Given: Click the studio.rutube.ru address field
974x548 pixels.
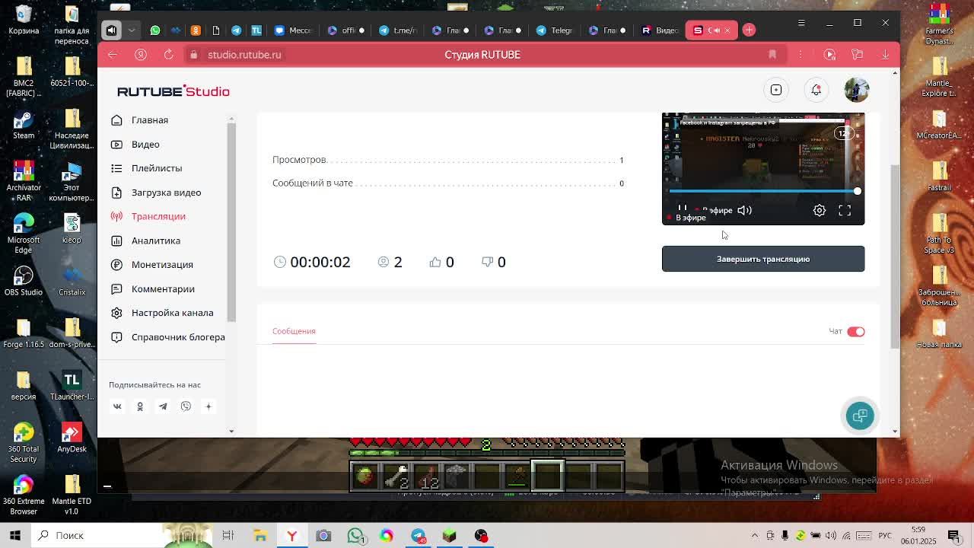Looking at the screenshot, I should coord(244,55).
